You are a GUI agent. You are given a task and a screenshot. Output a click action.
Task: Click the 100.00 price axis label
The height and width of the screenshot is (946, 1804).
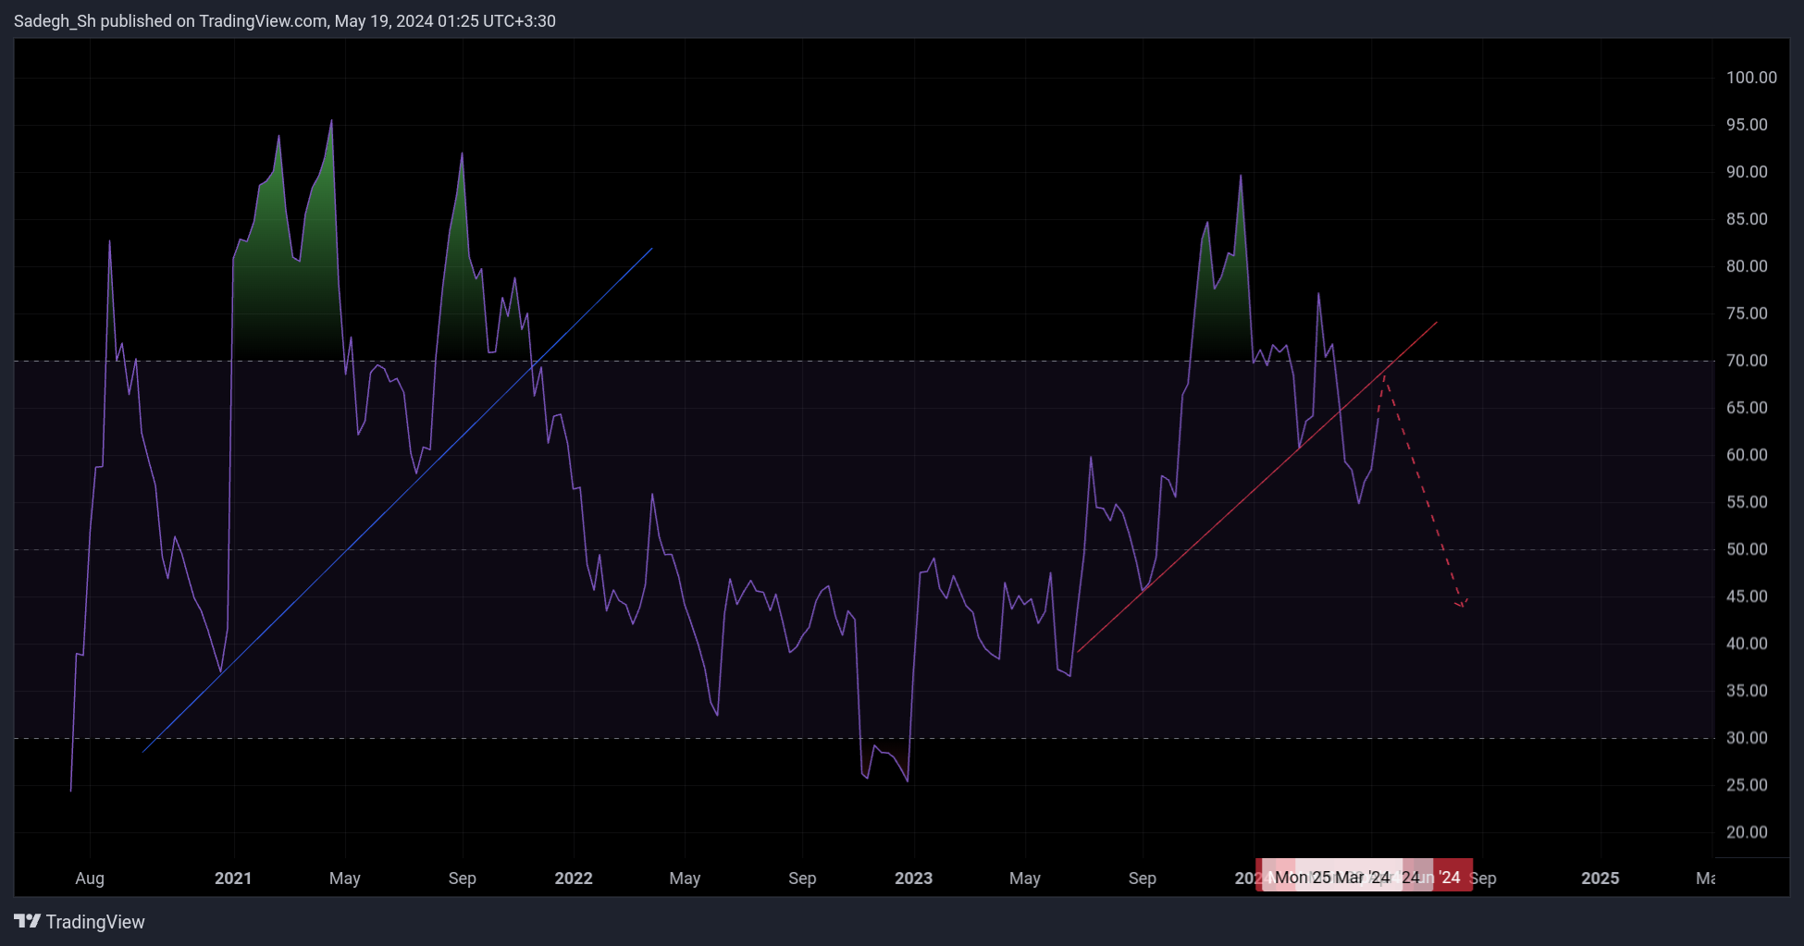[1751, 78]
